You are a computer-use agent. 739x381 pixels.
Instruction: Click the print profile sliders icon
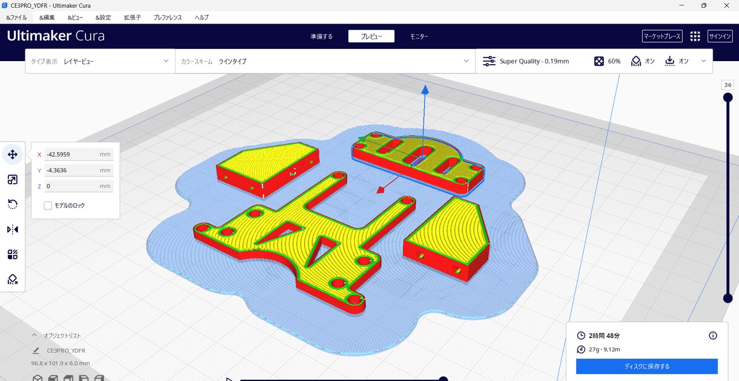[489, 61]
